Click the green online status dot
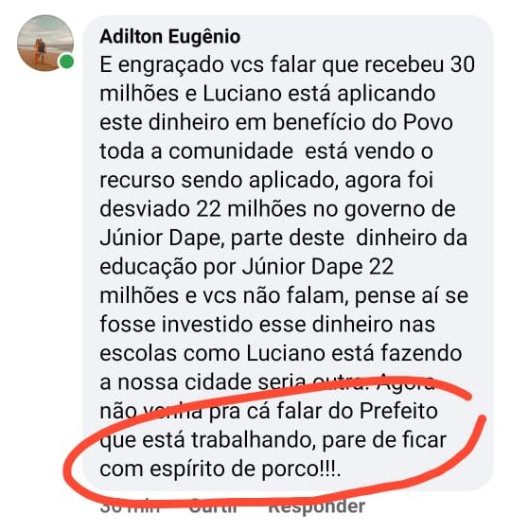511x532 pixels. click(x=66, y=62)
